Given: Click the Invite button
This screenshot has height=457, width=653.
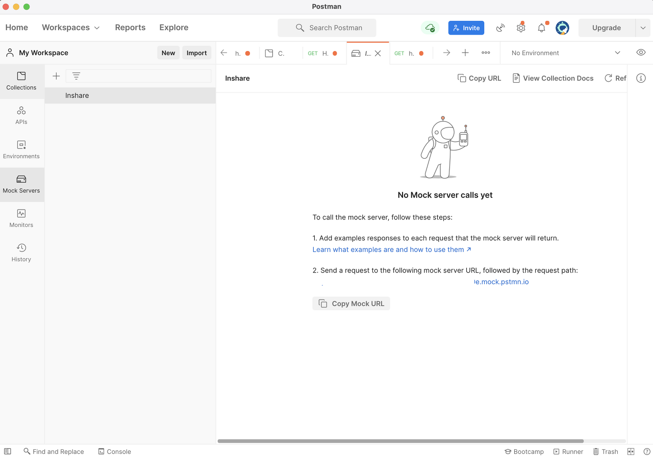Looking at the screenshot, I should pyautogui.click(x=466, y=28).
